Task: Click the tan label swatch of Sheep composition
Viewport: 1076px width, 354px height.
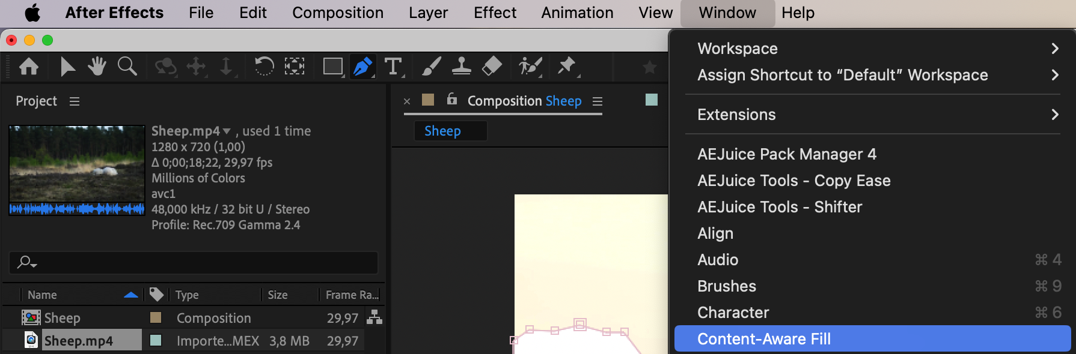Action: coord(156,317)
